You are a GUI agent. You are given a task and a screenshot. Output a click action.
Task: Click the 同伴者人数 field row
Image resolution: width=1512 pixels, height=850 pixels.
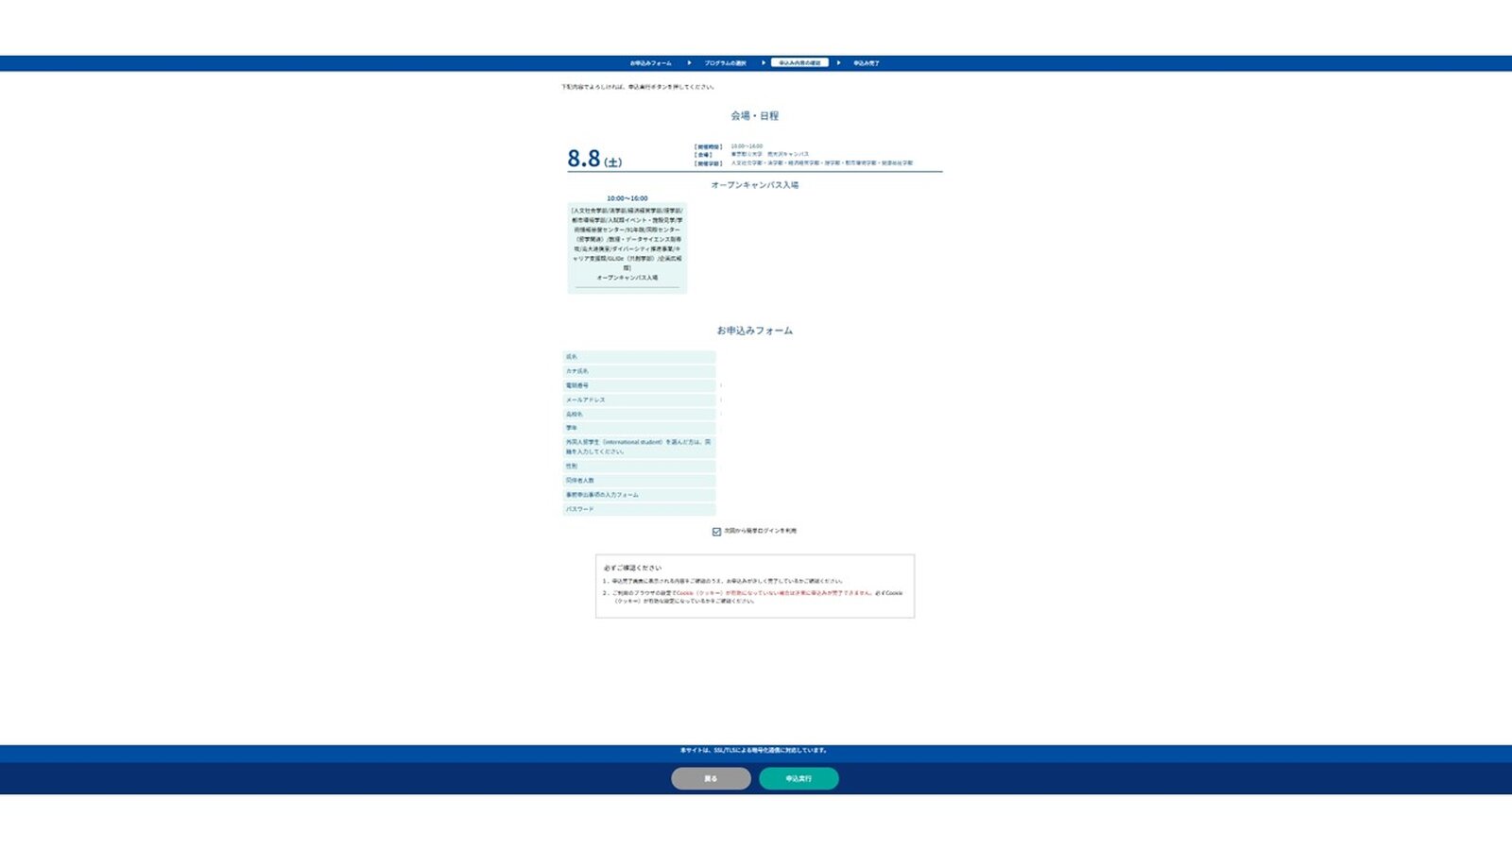point(639,481)
